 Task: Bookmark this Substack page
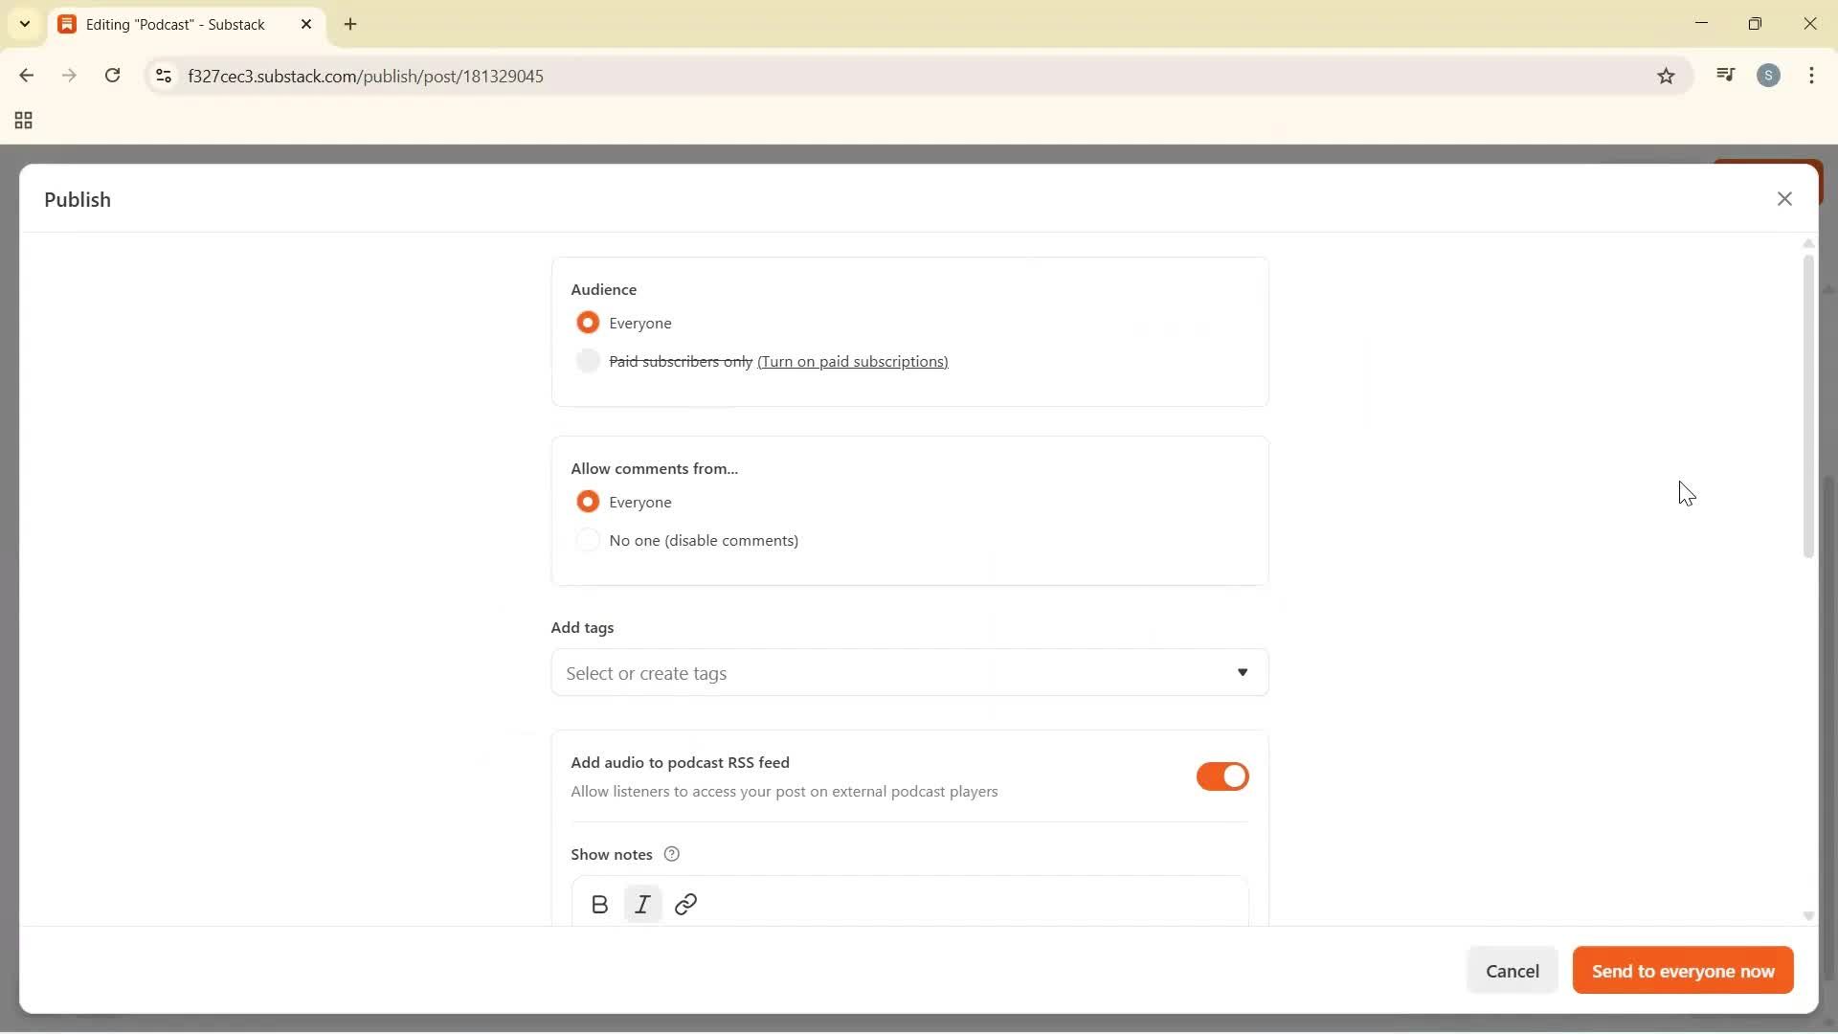pos(1666,76)
